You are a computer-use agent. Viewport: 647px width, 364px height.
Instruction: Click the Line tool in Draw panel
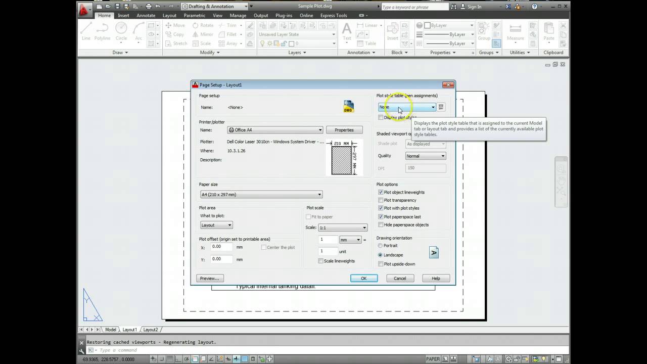point(86,30)
